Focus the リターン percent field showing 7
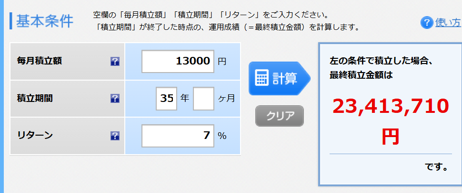This screenshot has width=462, height=193. pos(178,136)
